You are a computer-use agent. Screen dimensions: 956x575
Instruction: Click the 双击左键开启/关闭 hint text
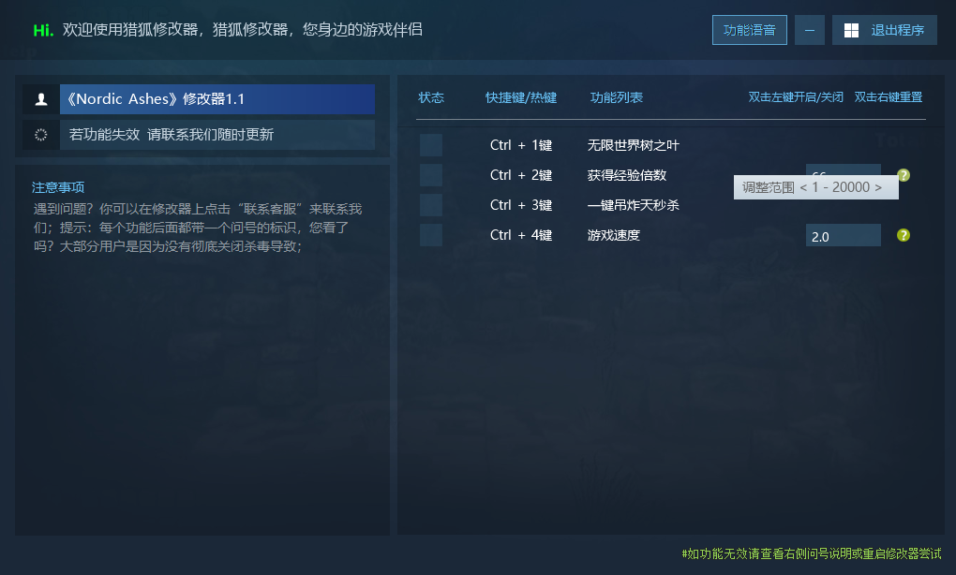(x=796, y=97)
